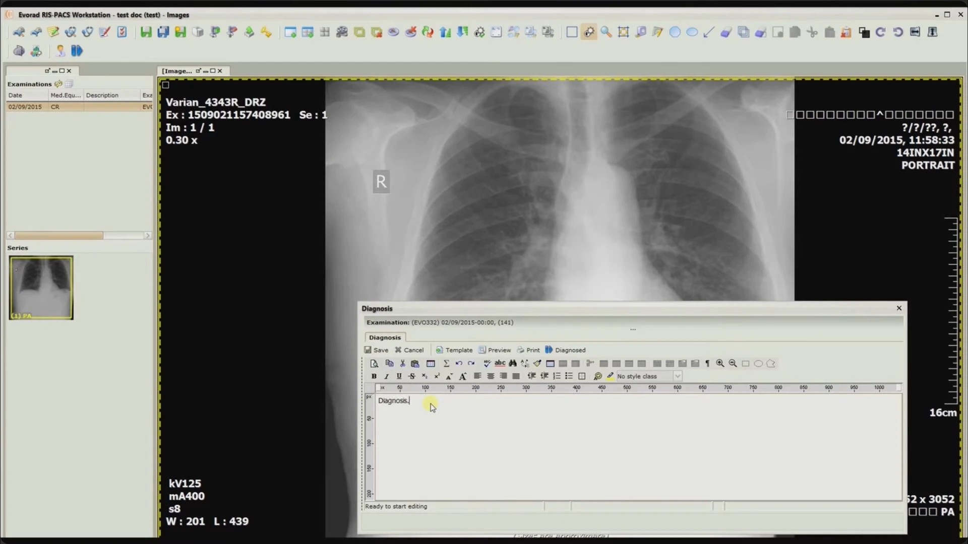968x544 pixels.
Task: Click the rotate clockwise icon
Action: [881, 32]
